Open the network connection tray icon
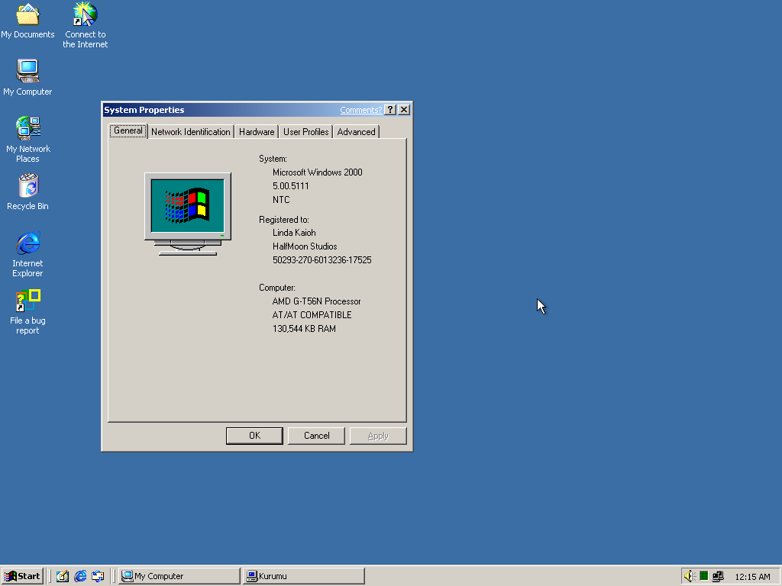Viewport: 782px width, 586px height. (718, 576)
